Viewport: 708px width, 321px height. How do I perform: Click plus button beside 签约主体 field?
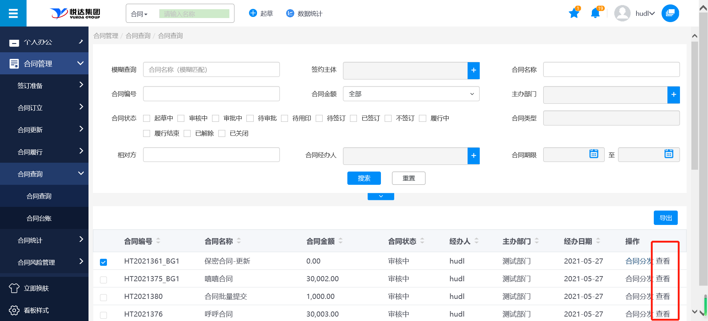pos(473,70)
